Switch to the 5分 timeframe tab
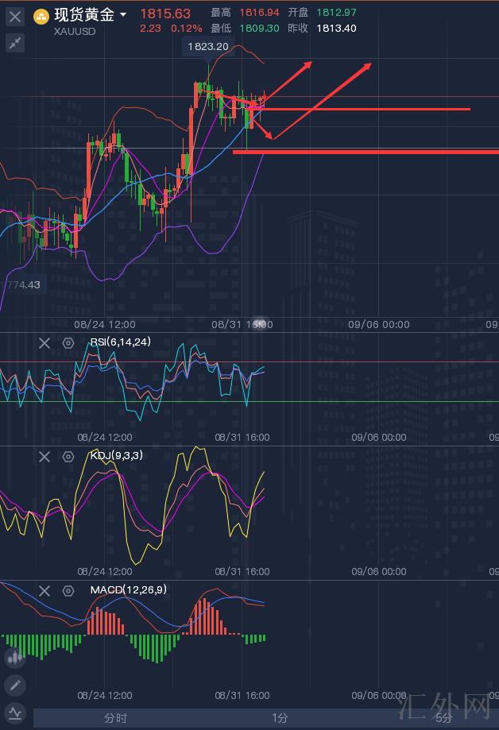 [443, 718]
